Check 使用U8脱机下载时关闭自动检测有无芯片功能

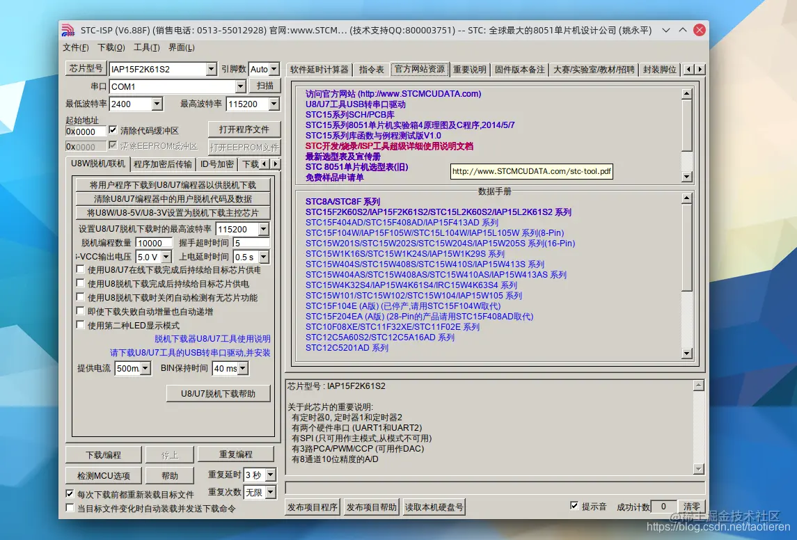coord(80,296)
